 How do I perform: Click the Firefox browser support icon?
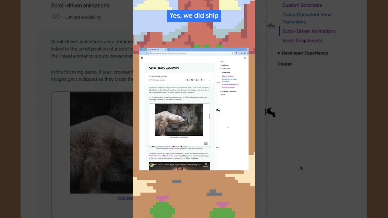click(197, 80)
